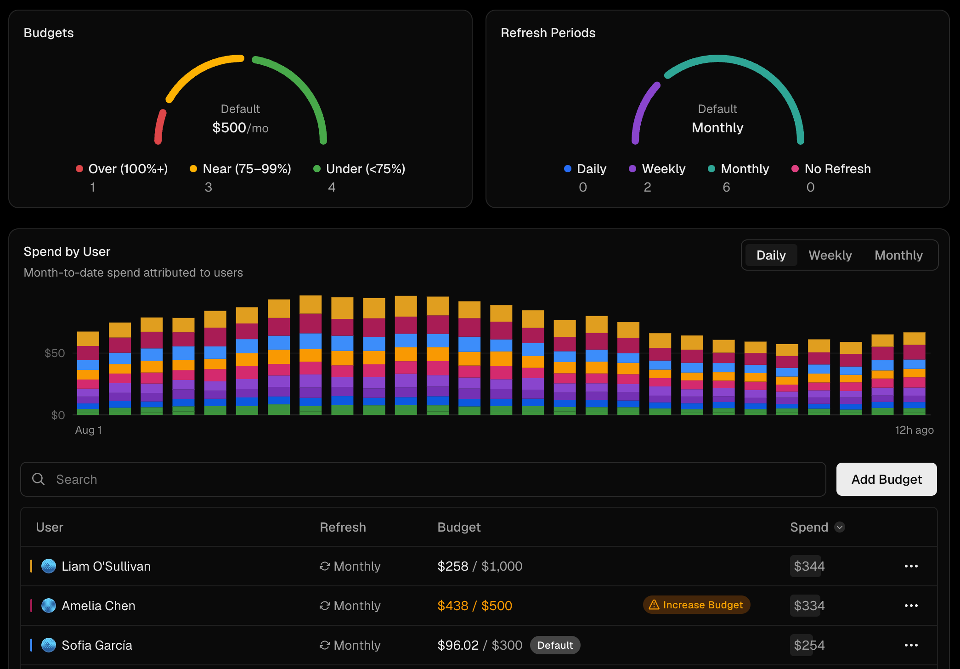Click Daily blue legend dot
Screen dimensions: 960x669
(568, 169)
